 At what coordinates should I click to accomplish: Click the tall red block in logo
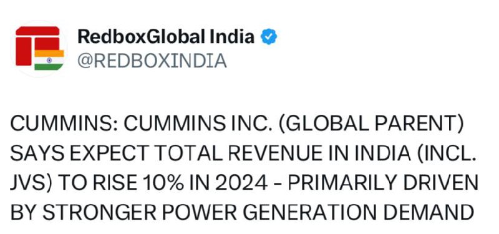[x=24, y=51]
